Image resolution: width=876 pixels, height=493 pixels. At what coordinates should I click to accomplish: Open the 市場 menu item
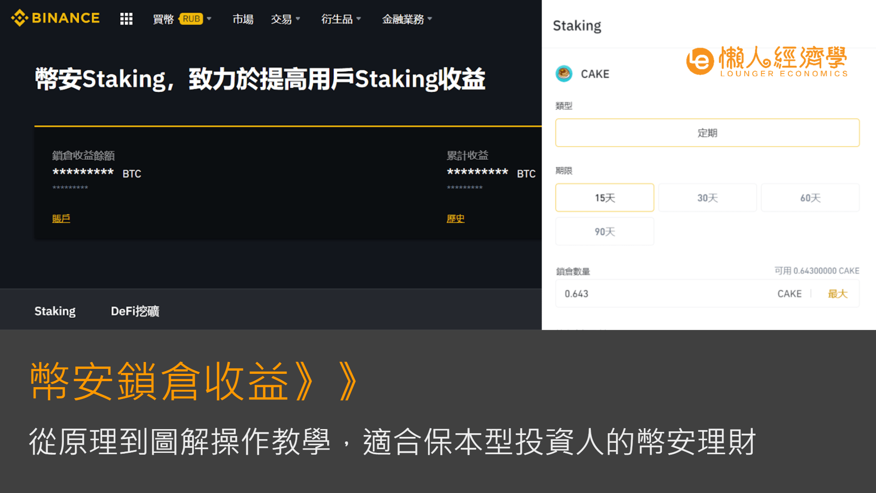pyautogui.click(x=243, y=19)
